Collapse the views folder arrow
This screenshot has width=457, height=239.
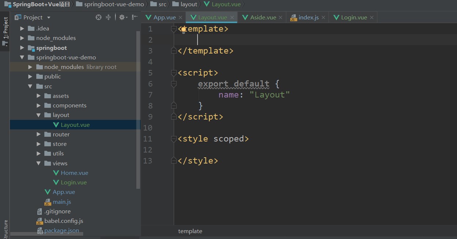coord(38,163)
